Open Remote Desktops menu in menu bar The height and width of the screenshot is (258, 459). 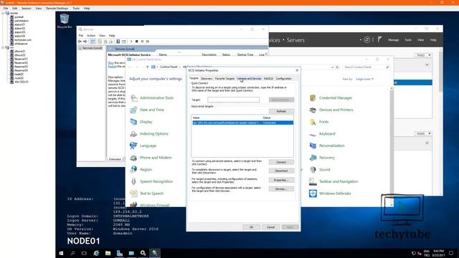(x=57, y=9)
